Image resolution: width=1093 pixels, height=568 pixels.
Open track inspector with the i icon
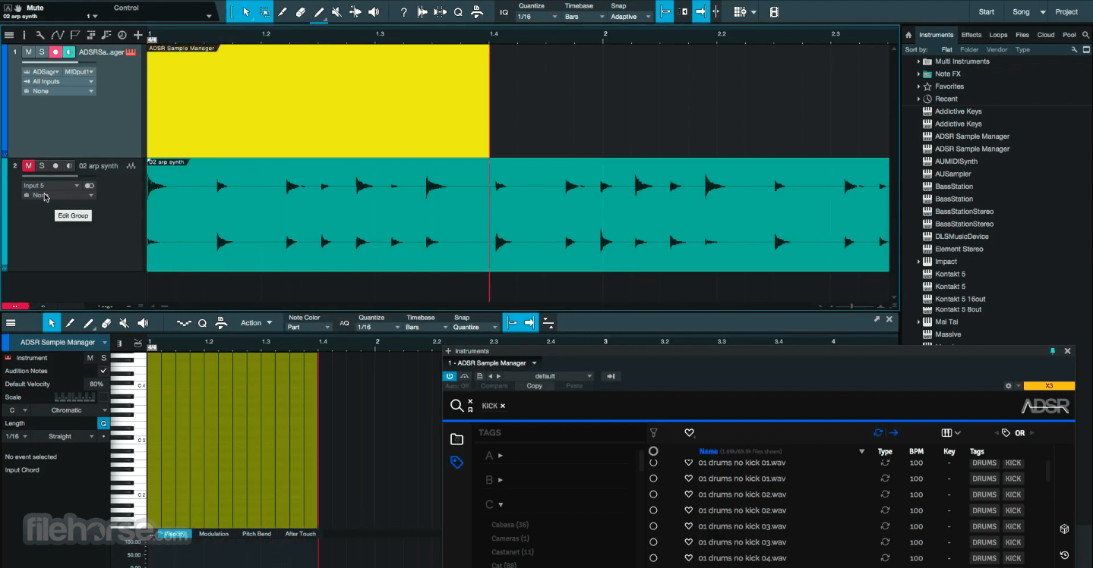tap(24, 35)
